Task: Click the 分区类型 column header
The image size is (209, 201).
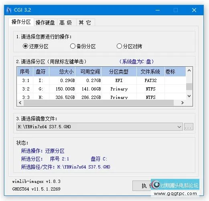Action: [119, 72]
